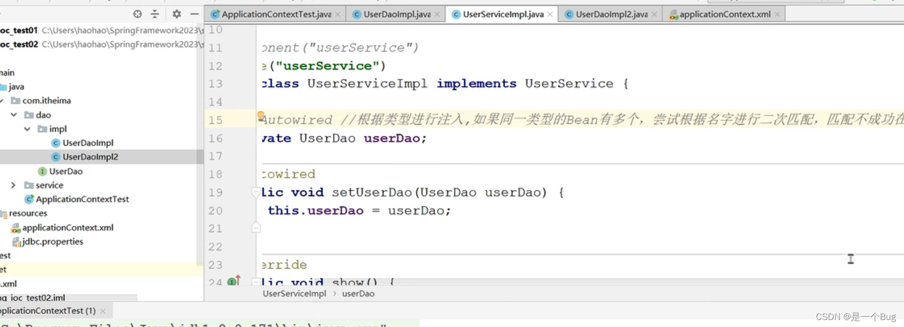Click the UserDaoImpl2 class icon in tree

[55, 157]
